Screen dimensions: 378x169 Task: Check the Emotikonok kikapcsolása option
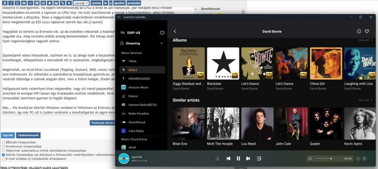tap(3, 146)
